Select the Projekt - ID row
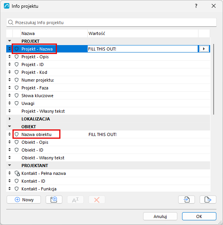This screenshot has width=223, height=225. point(108,65)
